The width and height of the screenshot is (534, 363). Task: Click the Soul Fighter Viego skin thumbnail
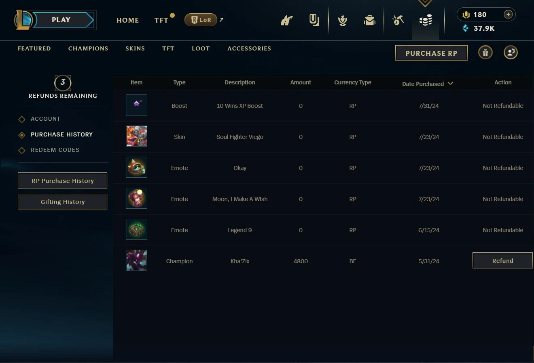[x=136, y=136]
